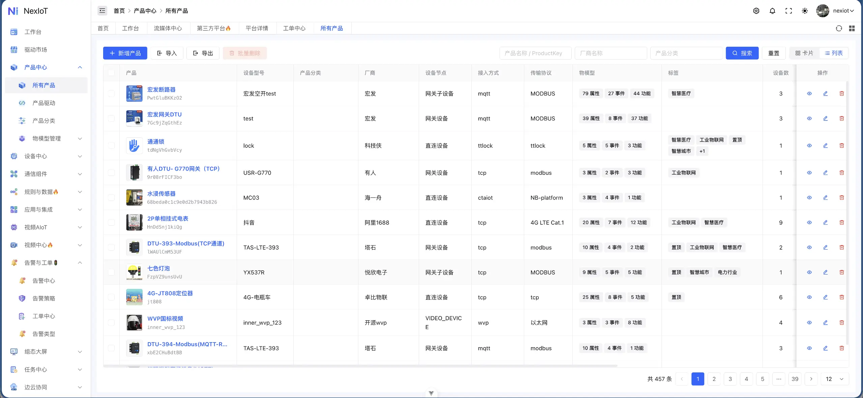This screenshot has width=863, height=398.
Task: Collapse sidebar with menu fold icon
Action: [x=102, y=11]
